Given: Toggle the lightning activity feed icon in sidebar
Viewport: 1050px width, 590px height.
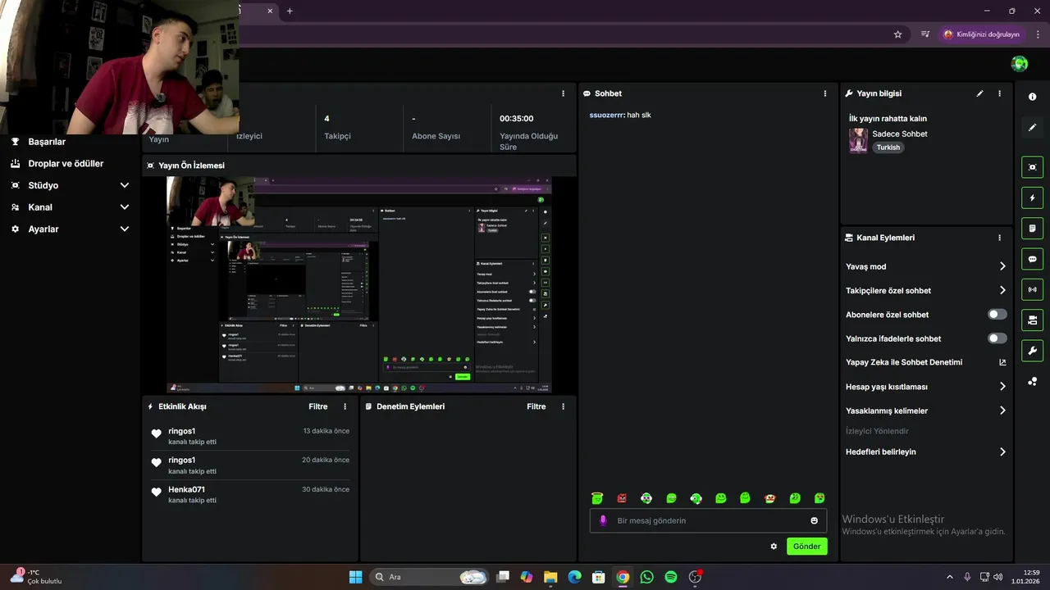Looking at the screenshot, I should [1032, 197].
